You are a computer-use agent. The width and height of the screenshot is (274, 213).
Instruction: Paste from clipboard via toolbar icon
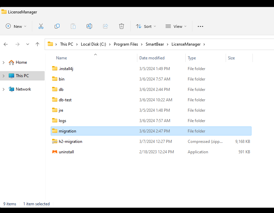[x=73, y=26]
